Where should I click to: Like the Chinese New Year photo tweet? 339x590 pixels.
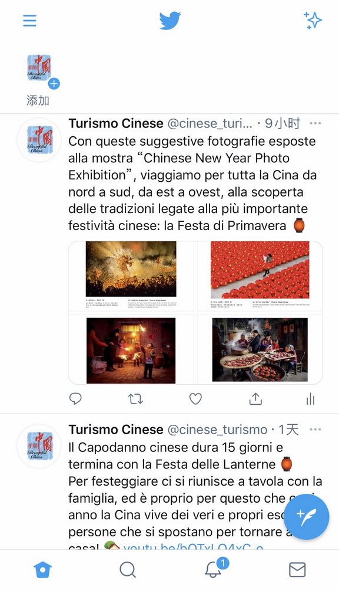point(195,398)
